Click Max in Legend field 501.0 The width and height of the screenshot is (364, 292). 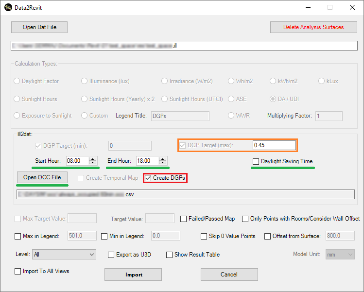point(82,236)
